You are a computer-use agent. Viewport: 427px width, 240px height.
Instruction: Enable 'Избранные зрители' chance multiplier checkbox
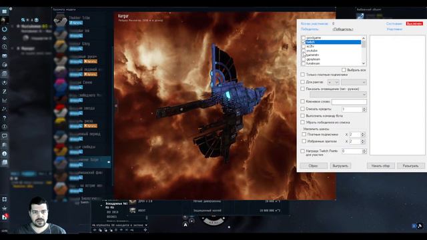304,141
